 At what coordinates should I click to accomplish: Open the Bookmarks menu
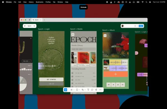(40, 2)
